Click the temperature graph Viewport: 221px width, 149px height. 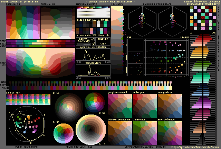93,70
